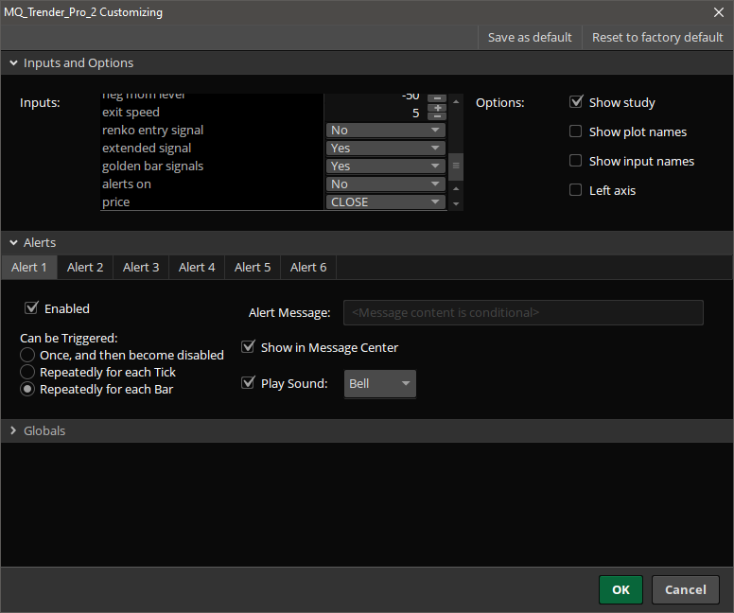Select the 'golden bar signals' input label
The image size is (734, 613).
(153, 166)
